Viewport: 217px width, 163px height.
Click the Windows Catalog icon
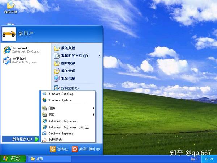(44, 94)
